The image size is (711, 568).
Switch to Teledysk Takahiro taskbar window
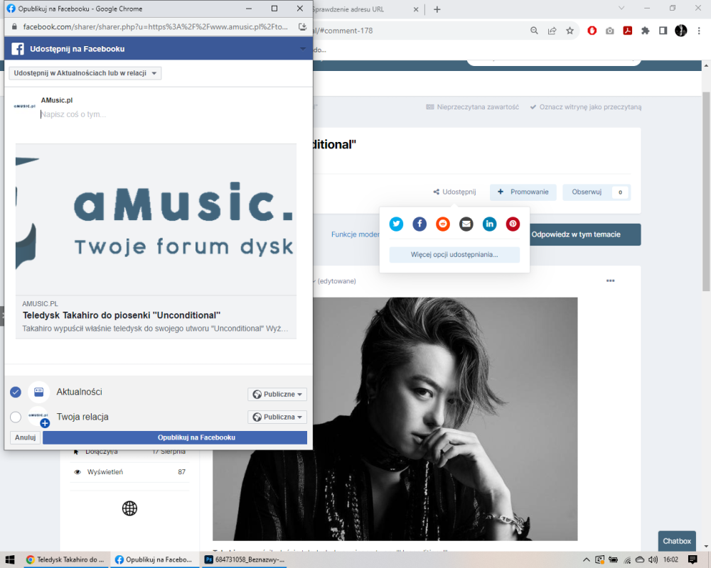click(x=65, y=559)
